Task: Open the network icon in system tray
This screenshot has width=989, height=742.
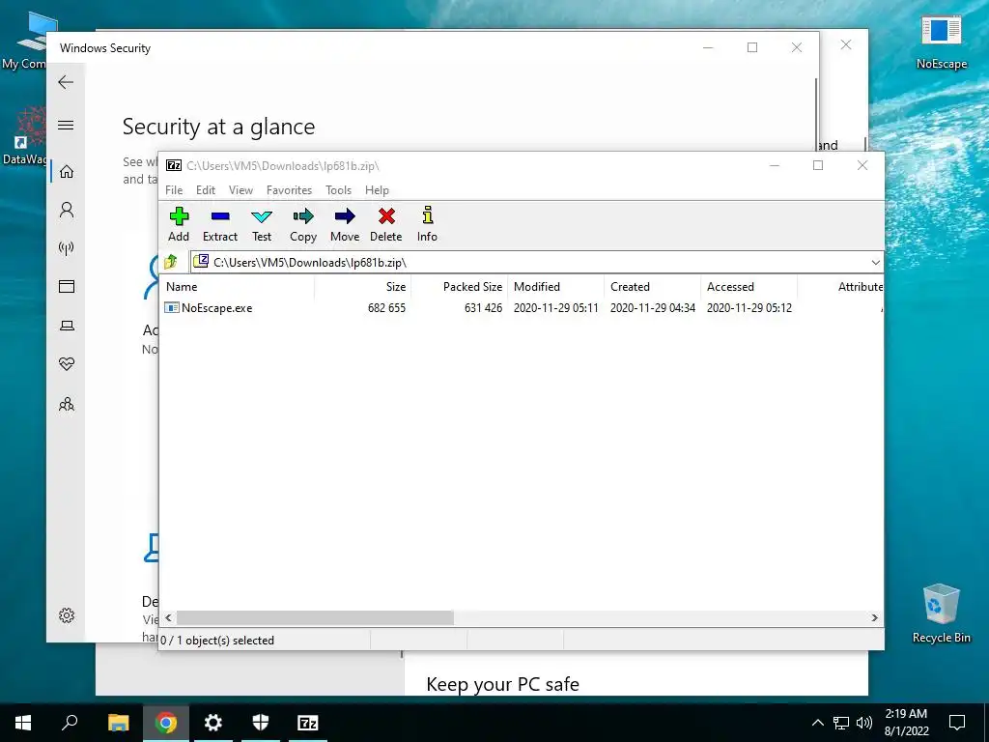Action: 841,723
